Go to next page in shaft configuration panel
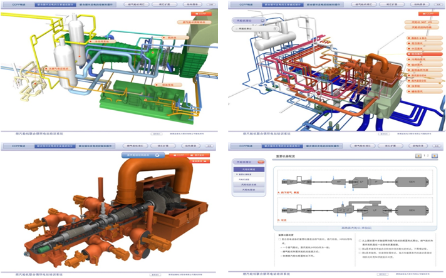The height and width of the screenshot is (278, 446). click(434, 156)
